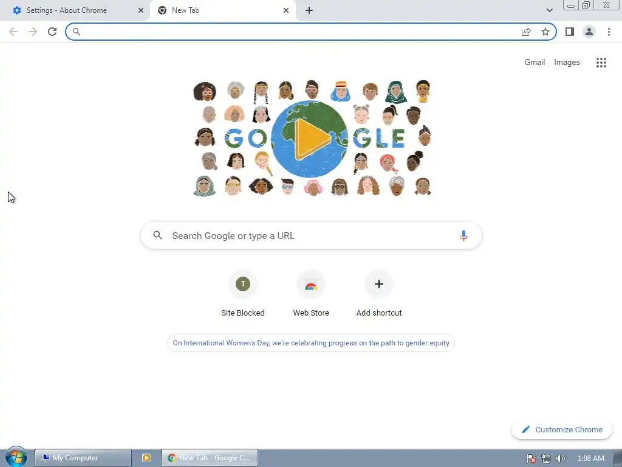The image size is (622, 467).
Task: Start voice search with microphone icon
Action: click(463, 235)
